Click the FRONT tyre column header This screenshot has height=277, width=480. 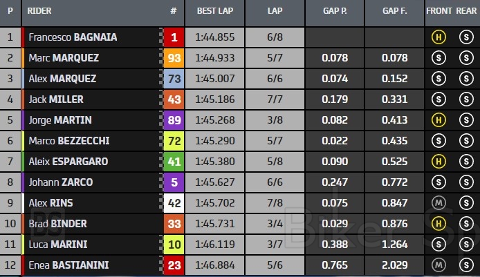pos(439,12)
